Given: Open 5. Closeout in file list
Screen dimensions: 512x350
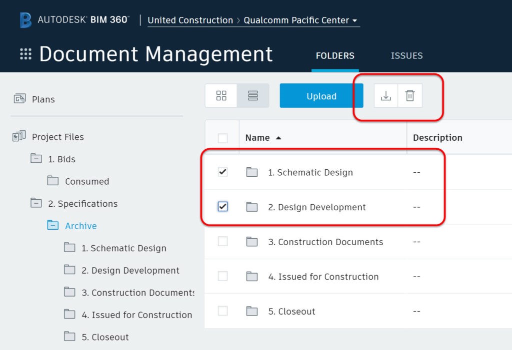Looking at the screenshot, I should [292, 312].
